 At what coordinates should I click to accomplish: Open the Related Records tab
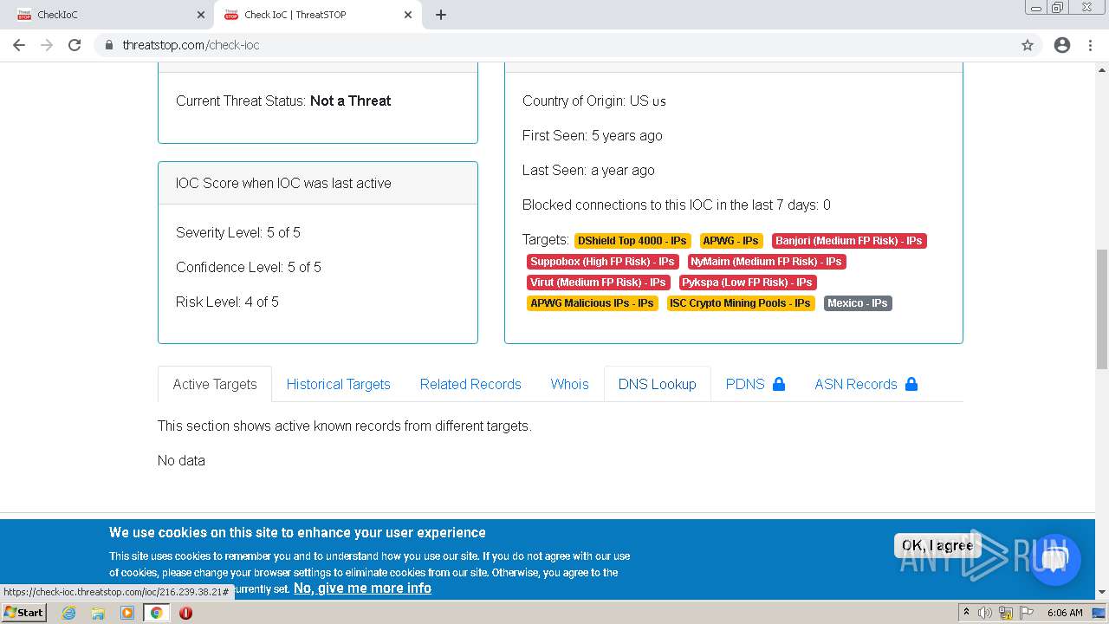[470, 384]
